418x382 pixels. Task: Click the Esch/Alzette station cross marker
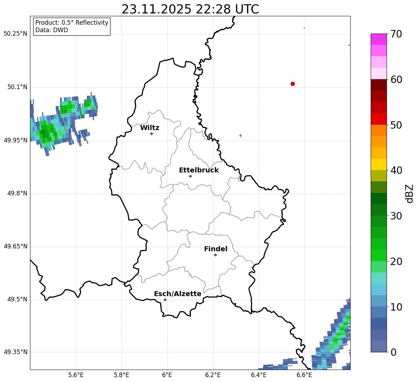pos(165,300)
